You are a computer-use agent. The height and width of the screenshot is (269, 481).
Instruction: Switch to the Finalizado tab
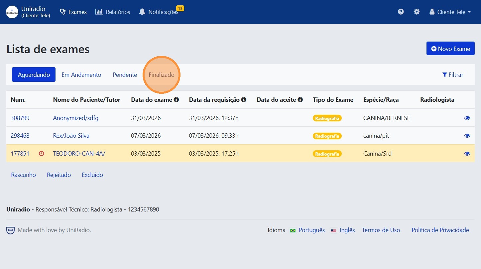click(162, 75)
